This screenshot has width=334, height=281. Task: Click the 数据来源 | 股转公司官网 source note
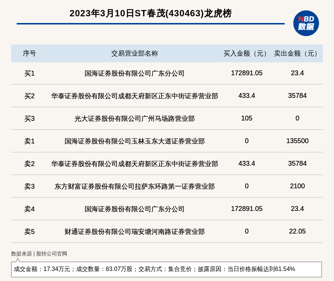pos(39,254)
